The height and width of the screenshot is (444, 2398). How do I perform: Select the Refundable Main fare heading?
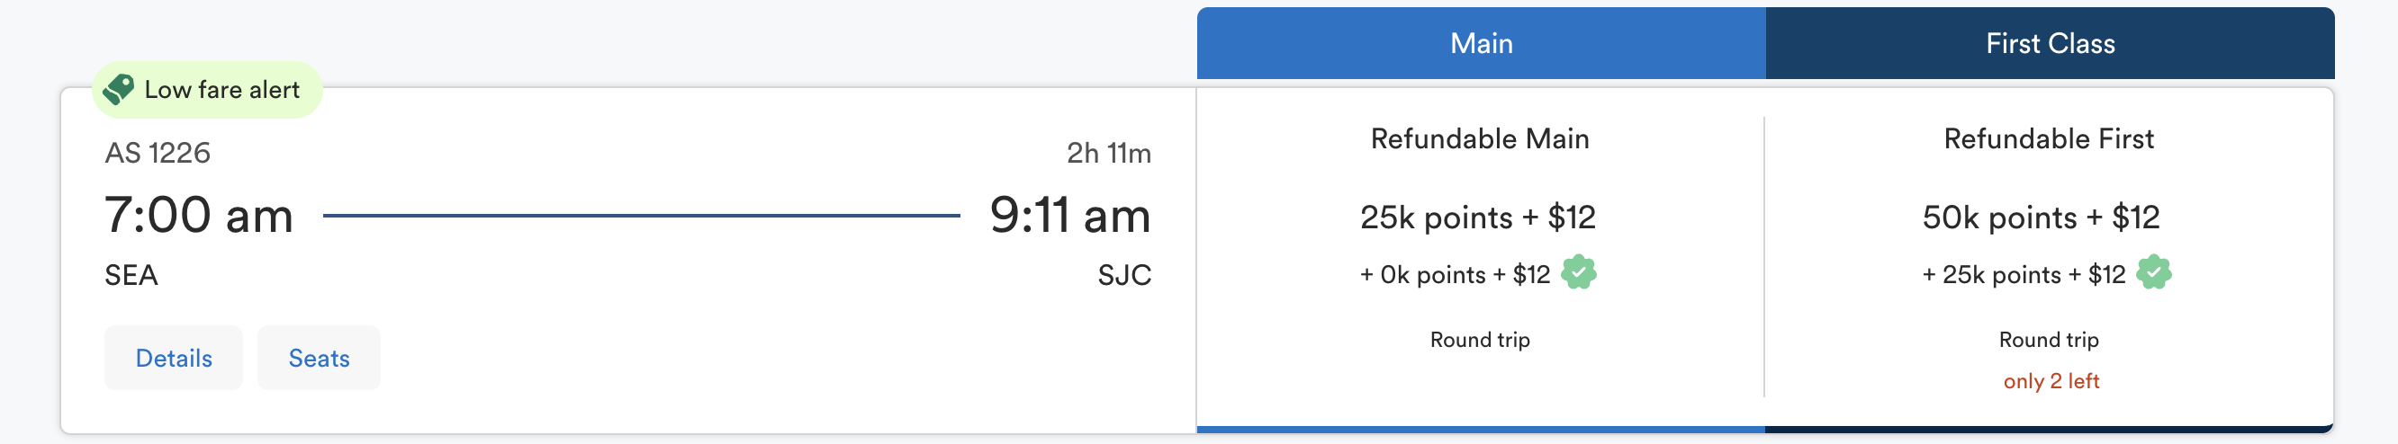tap(1479, 139)
